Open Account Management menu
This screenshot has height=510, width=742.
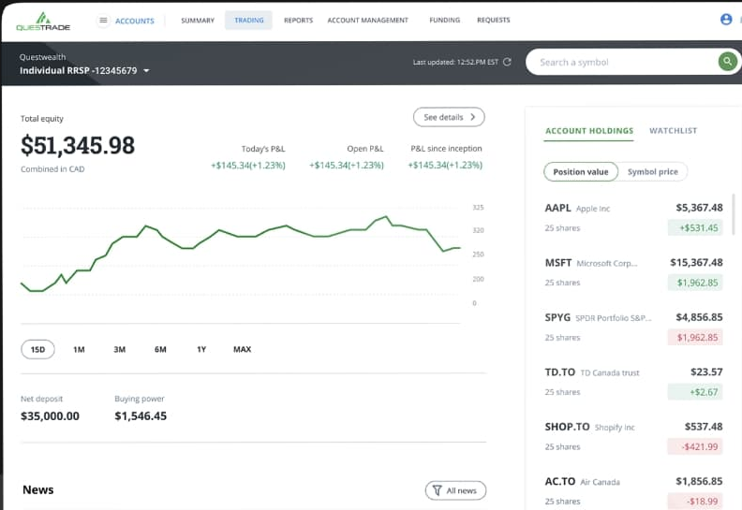tap(367, 21)
